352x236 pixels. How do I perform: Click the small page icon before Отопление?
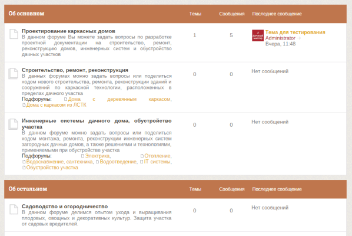pyautogui.click(x=142, y=156)
